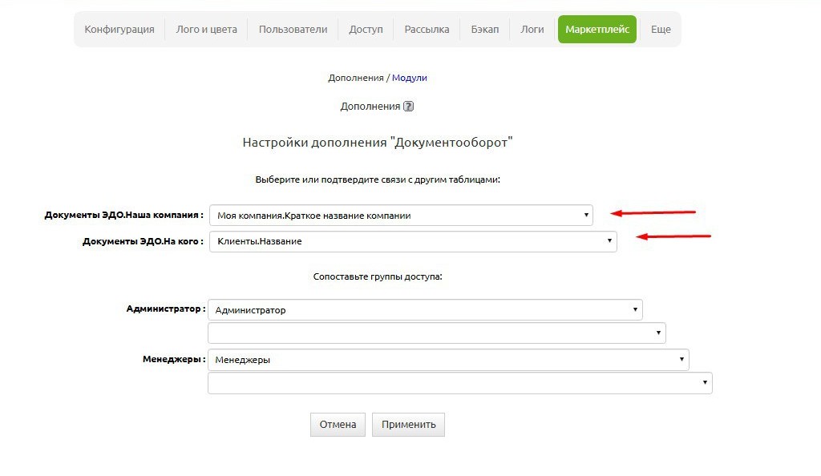Open empty dropdown below Менеджеры
This screenshot has height=476, width=821.
[x=459, y=383]
